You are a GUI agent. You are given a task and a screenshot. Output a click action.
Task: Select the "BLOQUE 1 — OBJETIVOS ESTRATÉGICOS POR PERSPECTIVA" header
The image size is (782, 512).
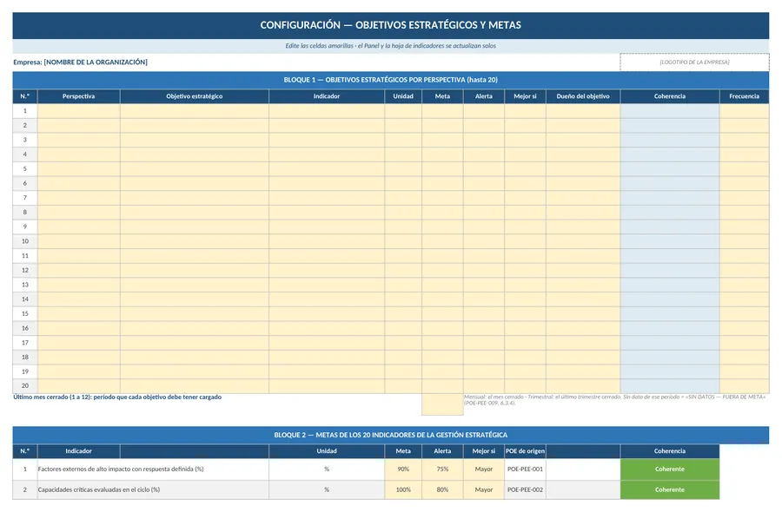click(x=390, y=80)
